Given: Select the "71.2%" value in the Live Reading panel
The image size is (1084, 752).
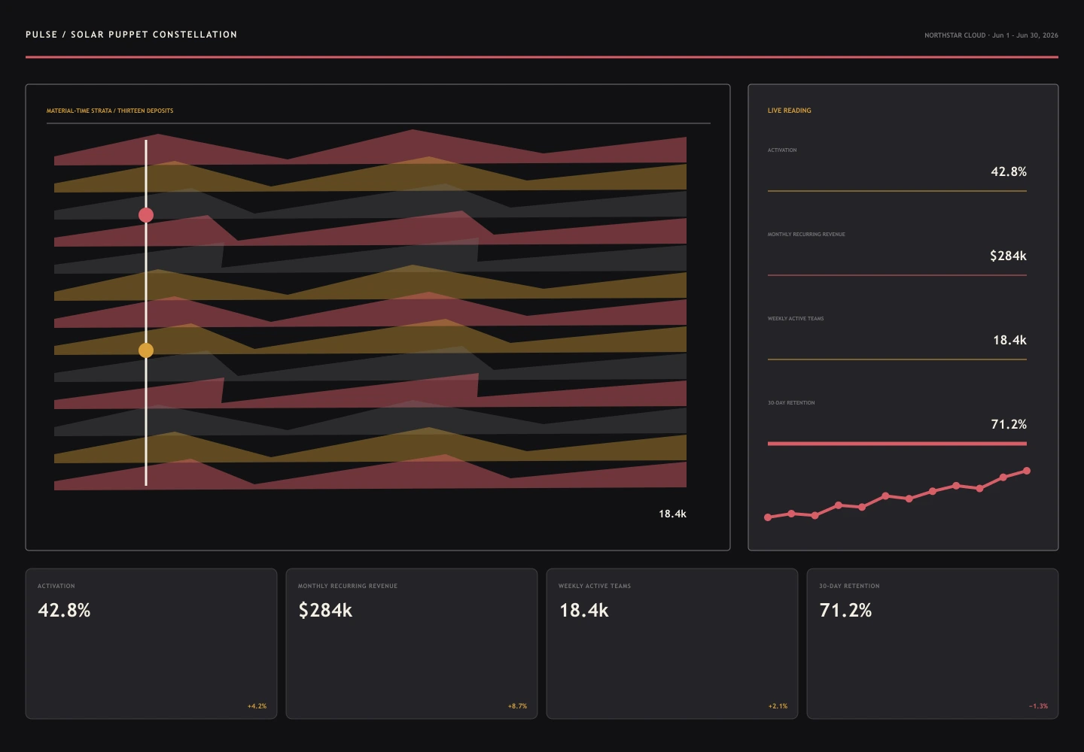Looking at the screenshot, I should click(x=1009, y=424).
